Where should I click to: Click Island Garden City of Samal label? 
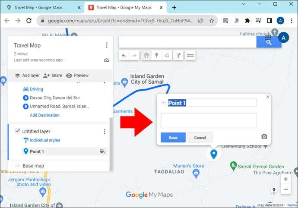point(147,79)
